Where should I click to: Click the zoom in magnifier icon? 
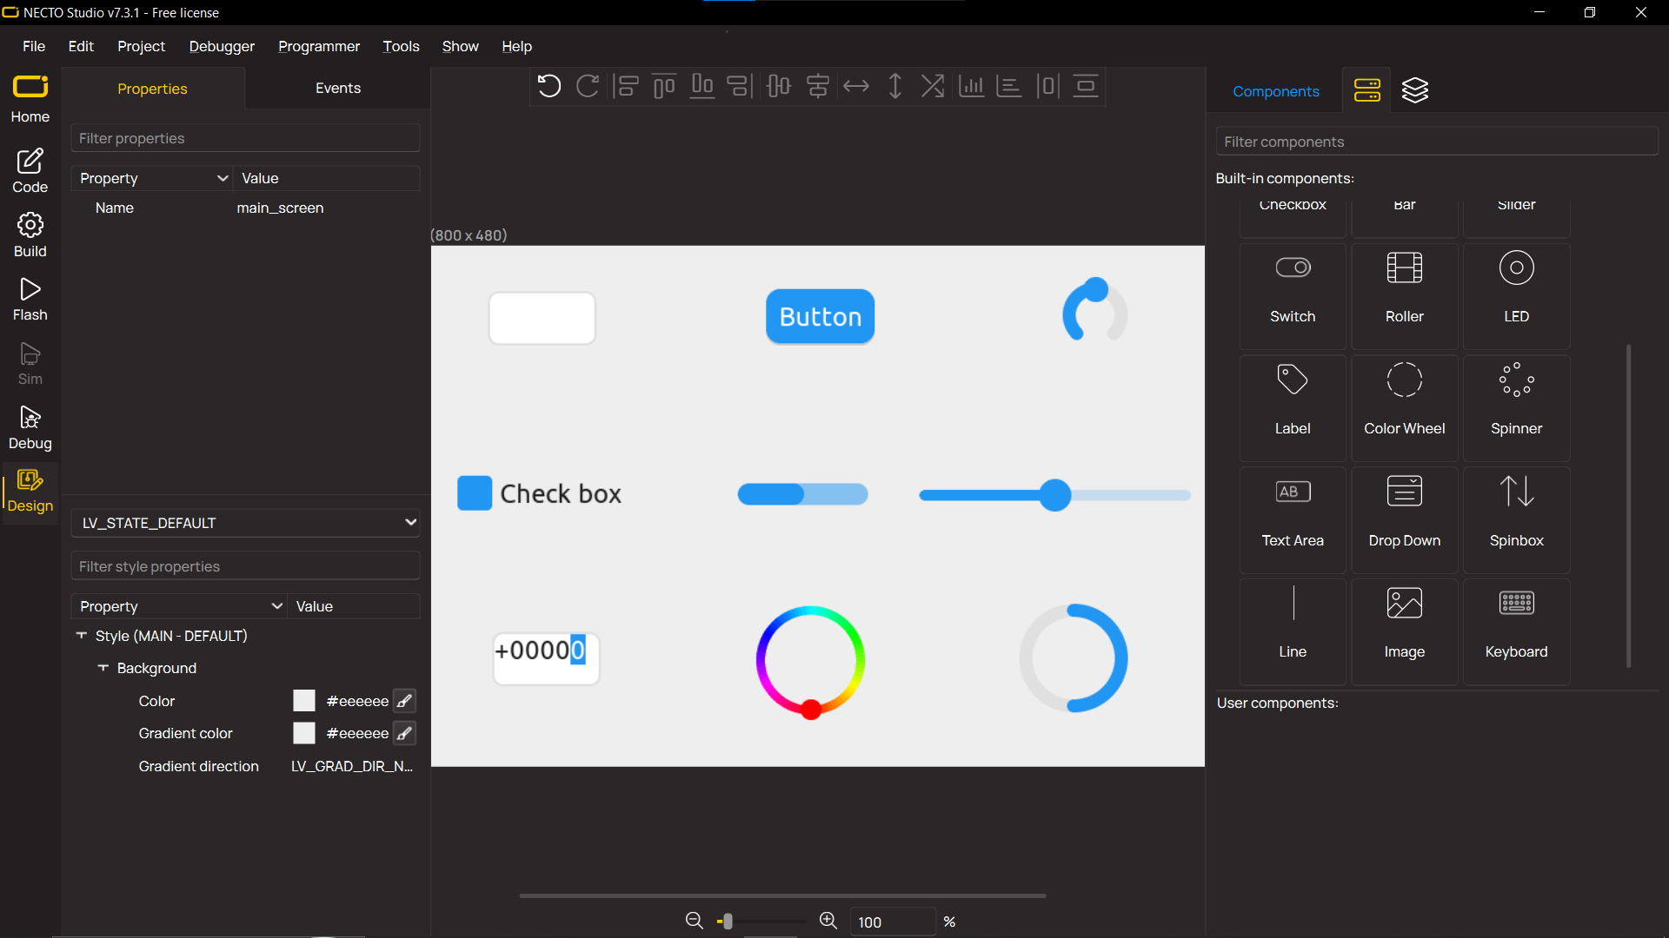click(828, 921)
